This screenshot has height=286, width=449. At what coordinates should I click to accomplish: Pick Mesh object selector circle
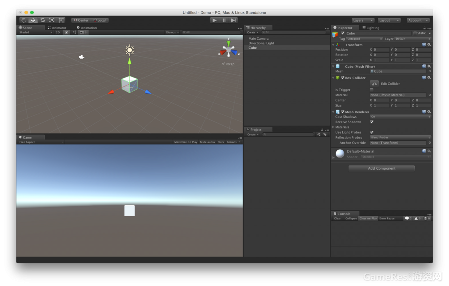(430, 71)
